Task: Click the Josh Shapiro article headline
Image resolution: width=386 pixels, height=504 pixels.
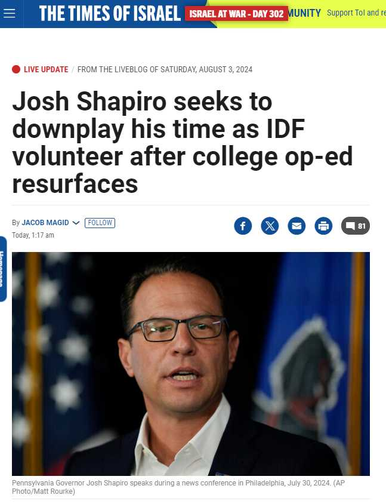Action: point(182,143)
